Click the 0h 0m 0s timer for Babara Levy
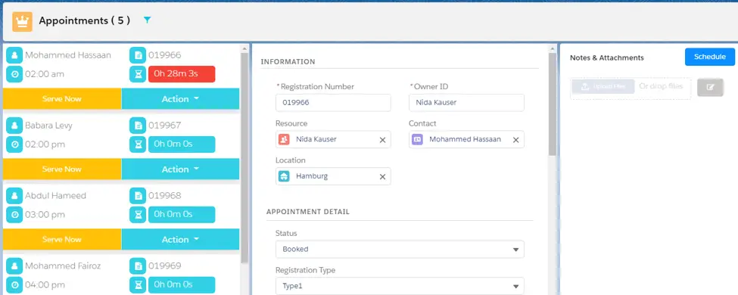The height and width of the screenshot is (295, 738). [x=182, y=144]
